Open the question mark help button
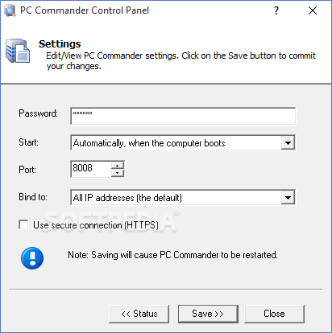The height and width of the screenshot is (333, 332). tap(276, 10)
